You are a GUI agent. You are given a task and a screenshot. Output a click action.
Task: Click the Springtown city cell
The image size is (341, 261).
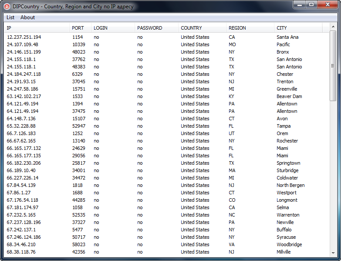288,163
